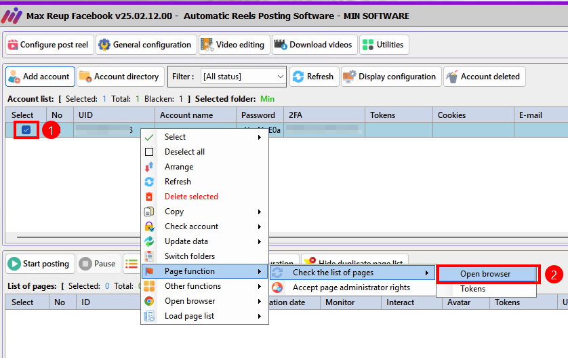Click the Configure post reel icon
The height and width of the screenshot is (358, 568).
(13, 45)
